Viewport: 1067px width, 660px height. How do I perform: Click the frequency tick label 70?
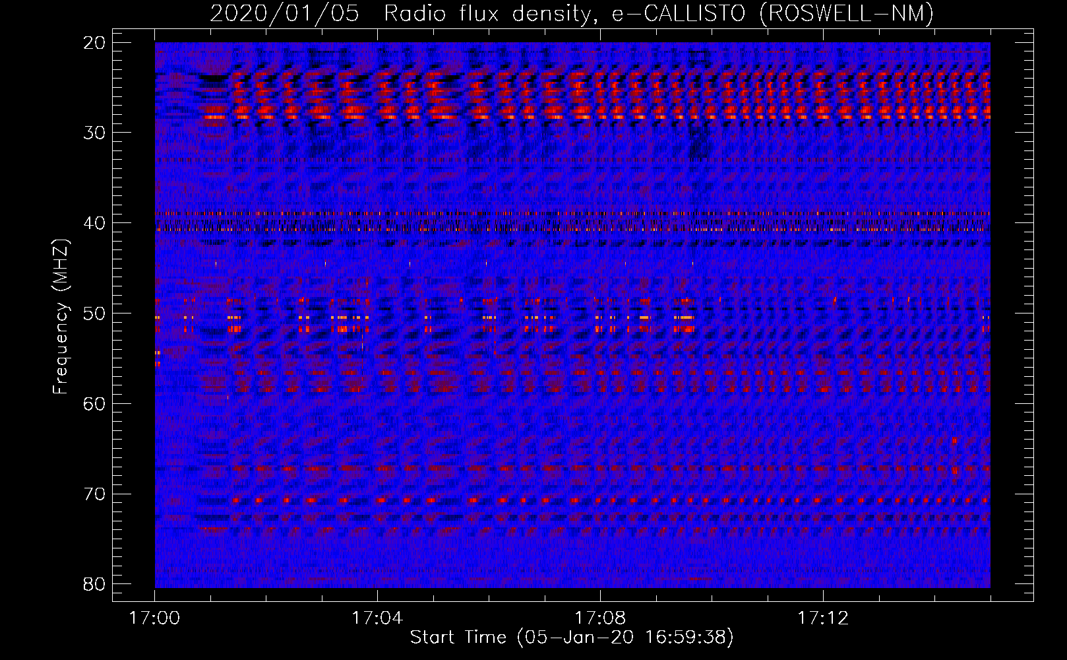point(95,494)
